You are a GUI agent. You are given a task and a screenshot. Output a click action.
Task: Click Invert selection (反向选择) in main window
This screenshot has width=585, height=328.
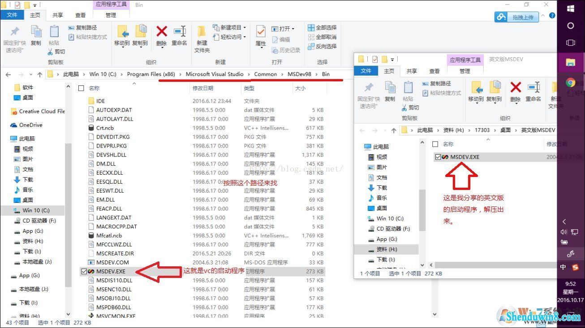pyautogui.click(x=322, y=46)
